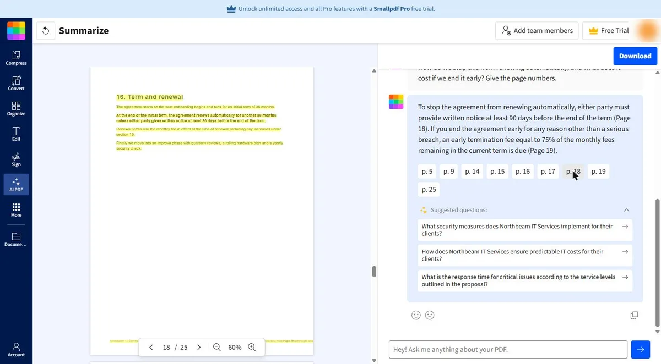Click the PDF viewer scrollbar thumb
Viewport: 661px width, 364px height.
pyautogui.click(x=374, y=272)
